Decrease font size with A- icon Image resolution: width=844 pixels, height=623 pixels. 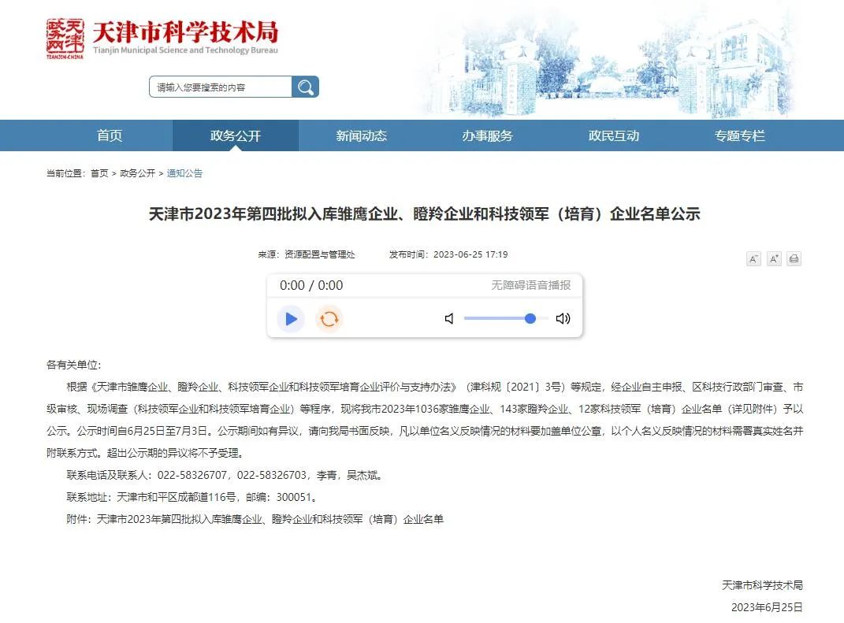[753, 259]
